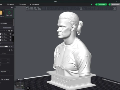Toggle the Advanced settings switch
Screen dimensions: 120x90
6,46
